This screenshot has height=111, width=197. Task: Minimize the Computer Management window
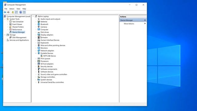130,5
